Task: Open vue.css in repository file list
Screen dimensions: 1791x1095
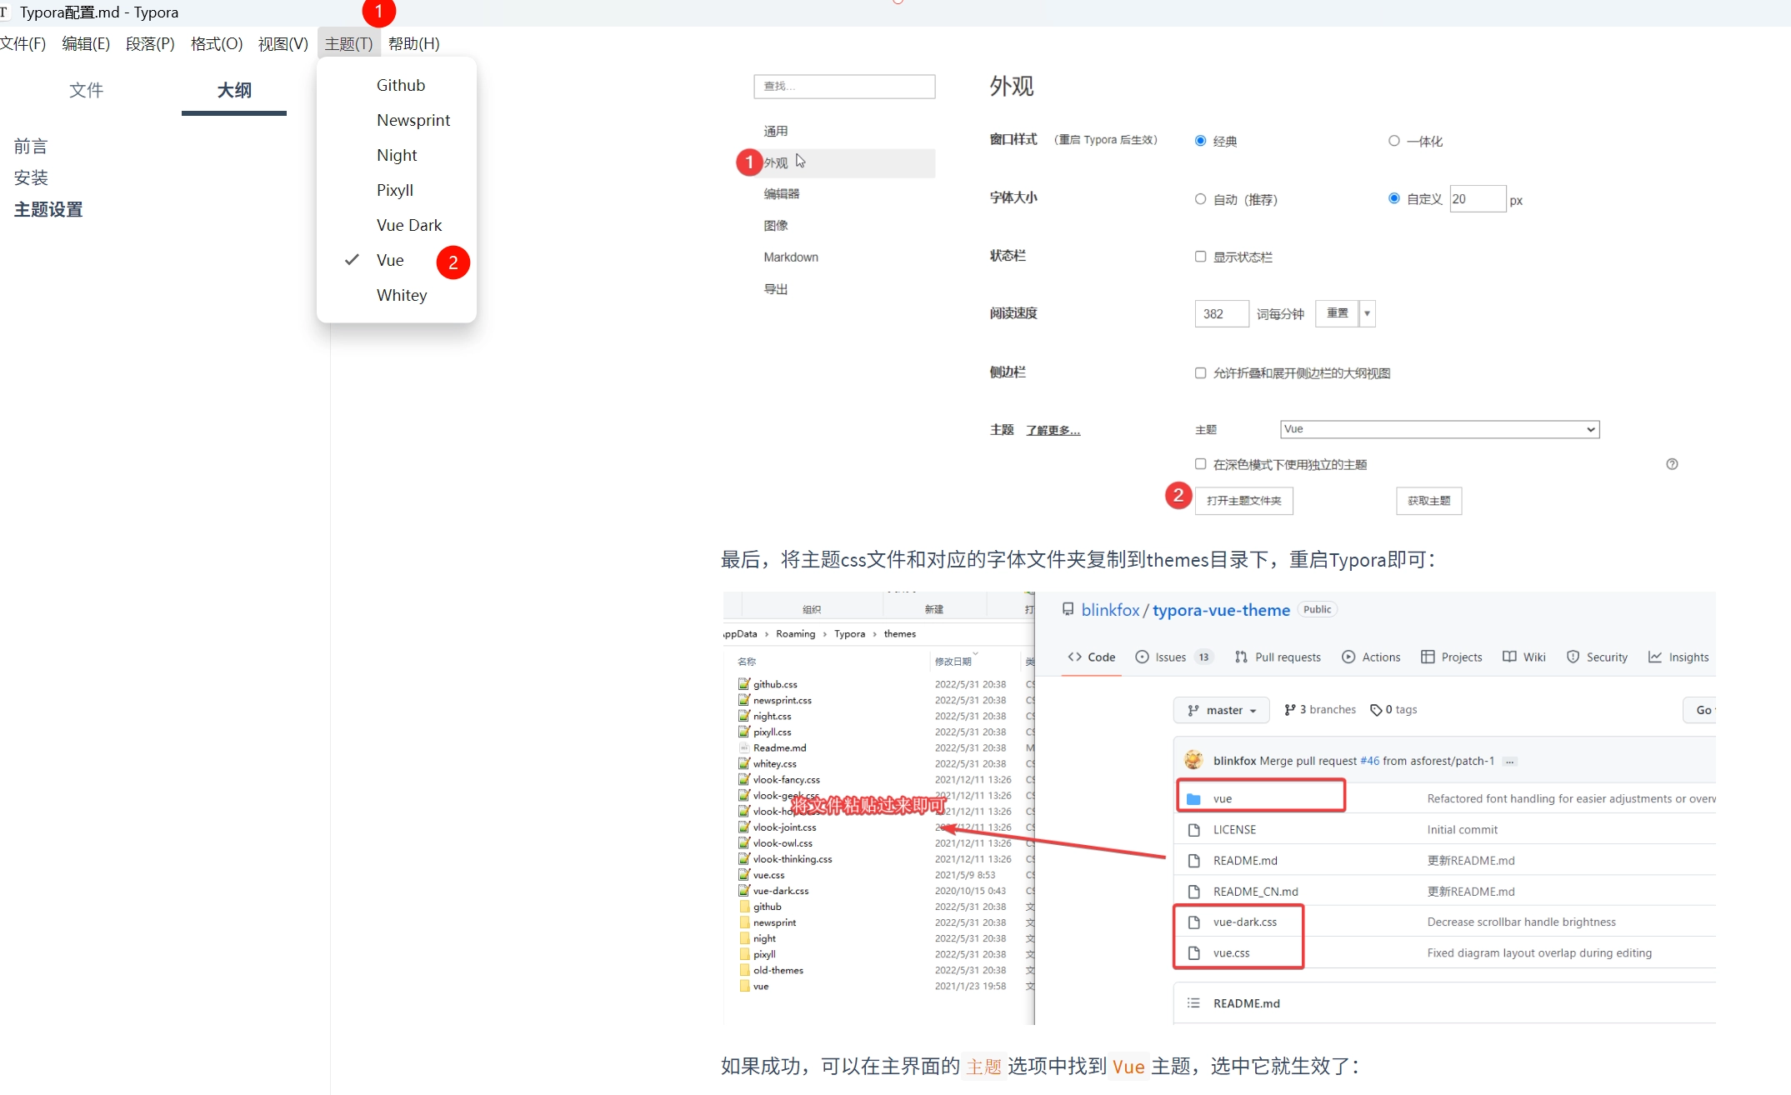Action: pyautogui.click(x=1231, y=952)
